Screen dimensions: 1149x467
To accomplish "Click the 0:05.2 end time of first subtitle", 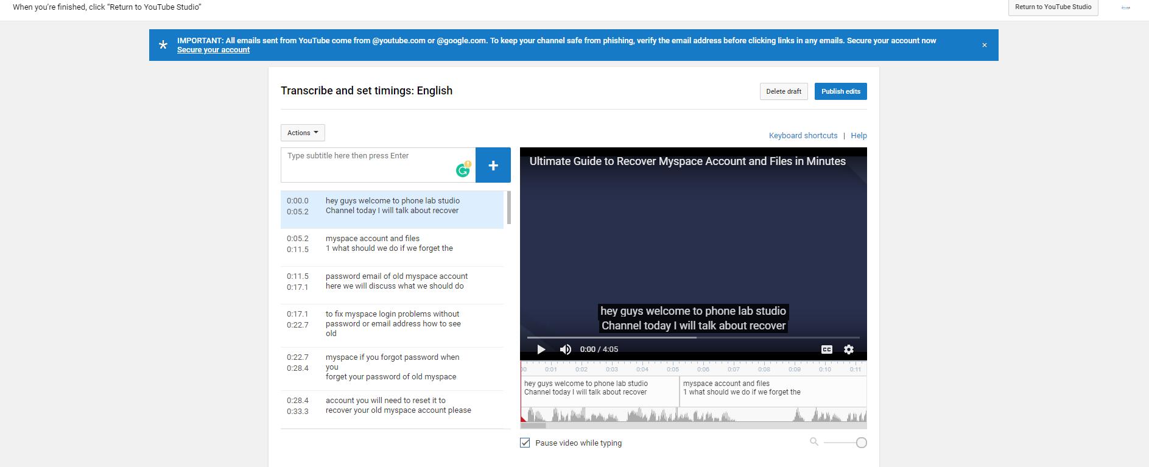I will point(298,212).
